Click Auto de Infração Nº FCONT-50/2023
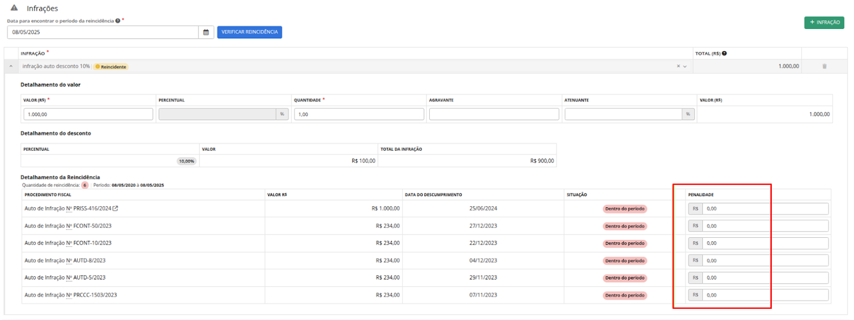Image resolution: width=854 pixels, height=320 pixels. point(68,226)
